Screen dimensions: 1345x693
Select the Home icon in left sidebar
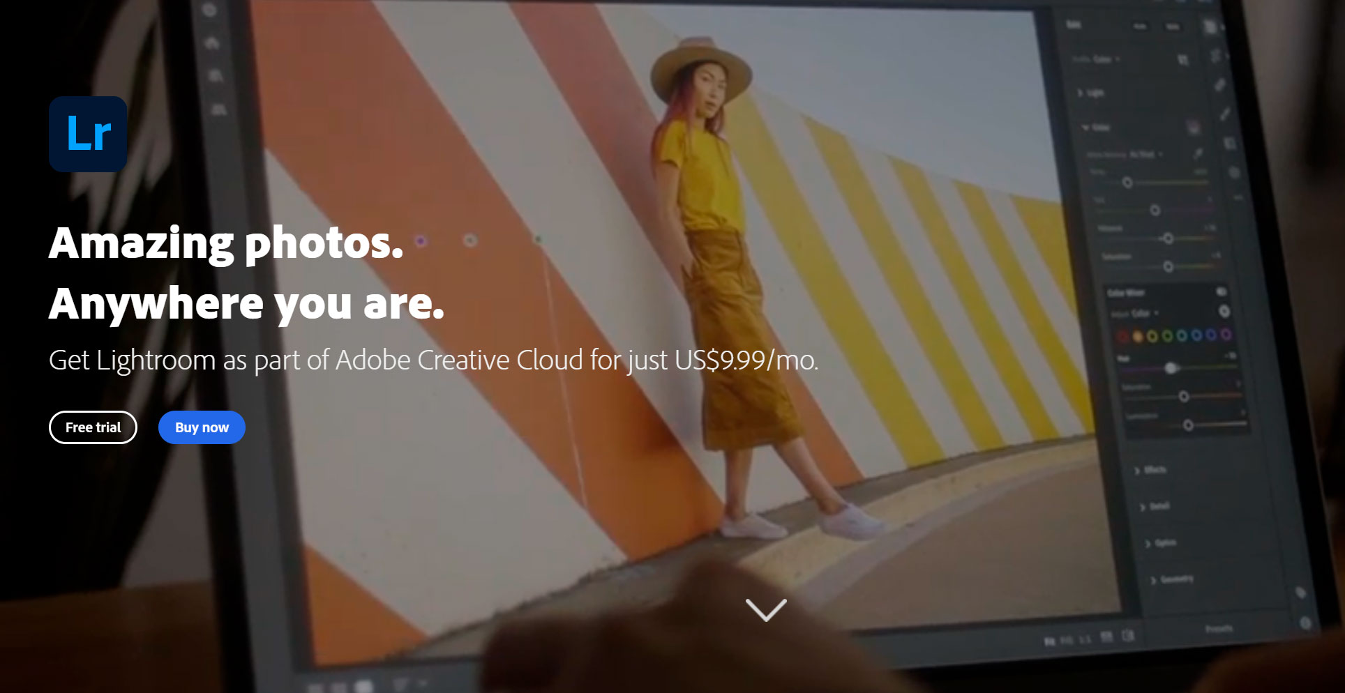[x=212, y=43]
